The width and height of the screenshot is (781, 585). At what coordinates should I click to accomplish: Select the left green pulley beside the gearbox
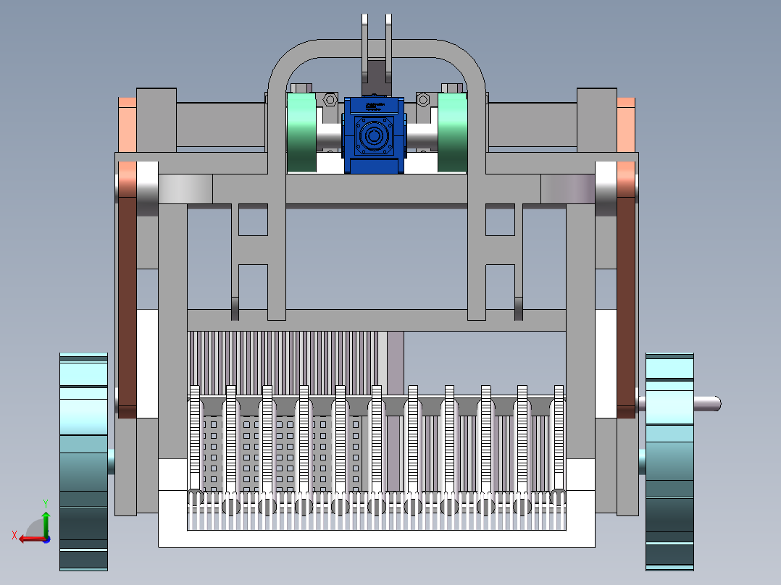click(x=301, y=133)
